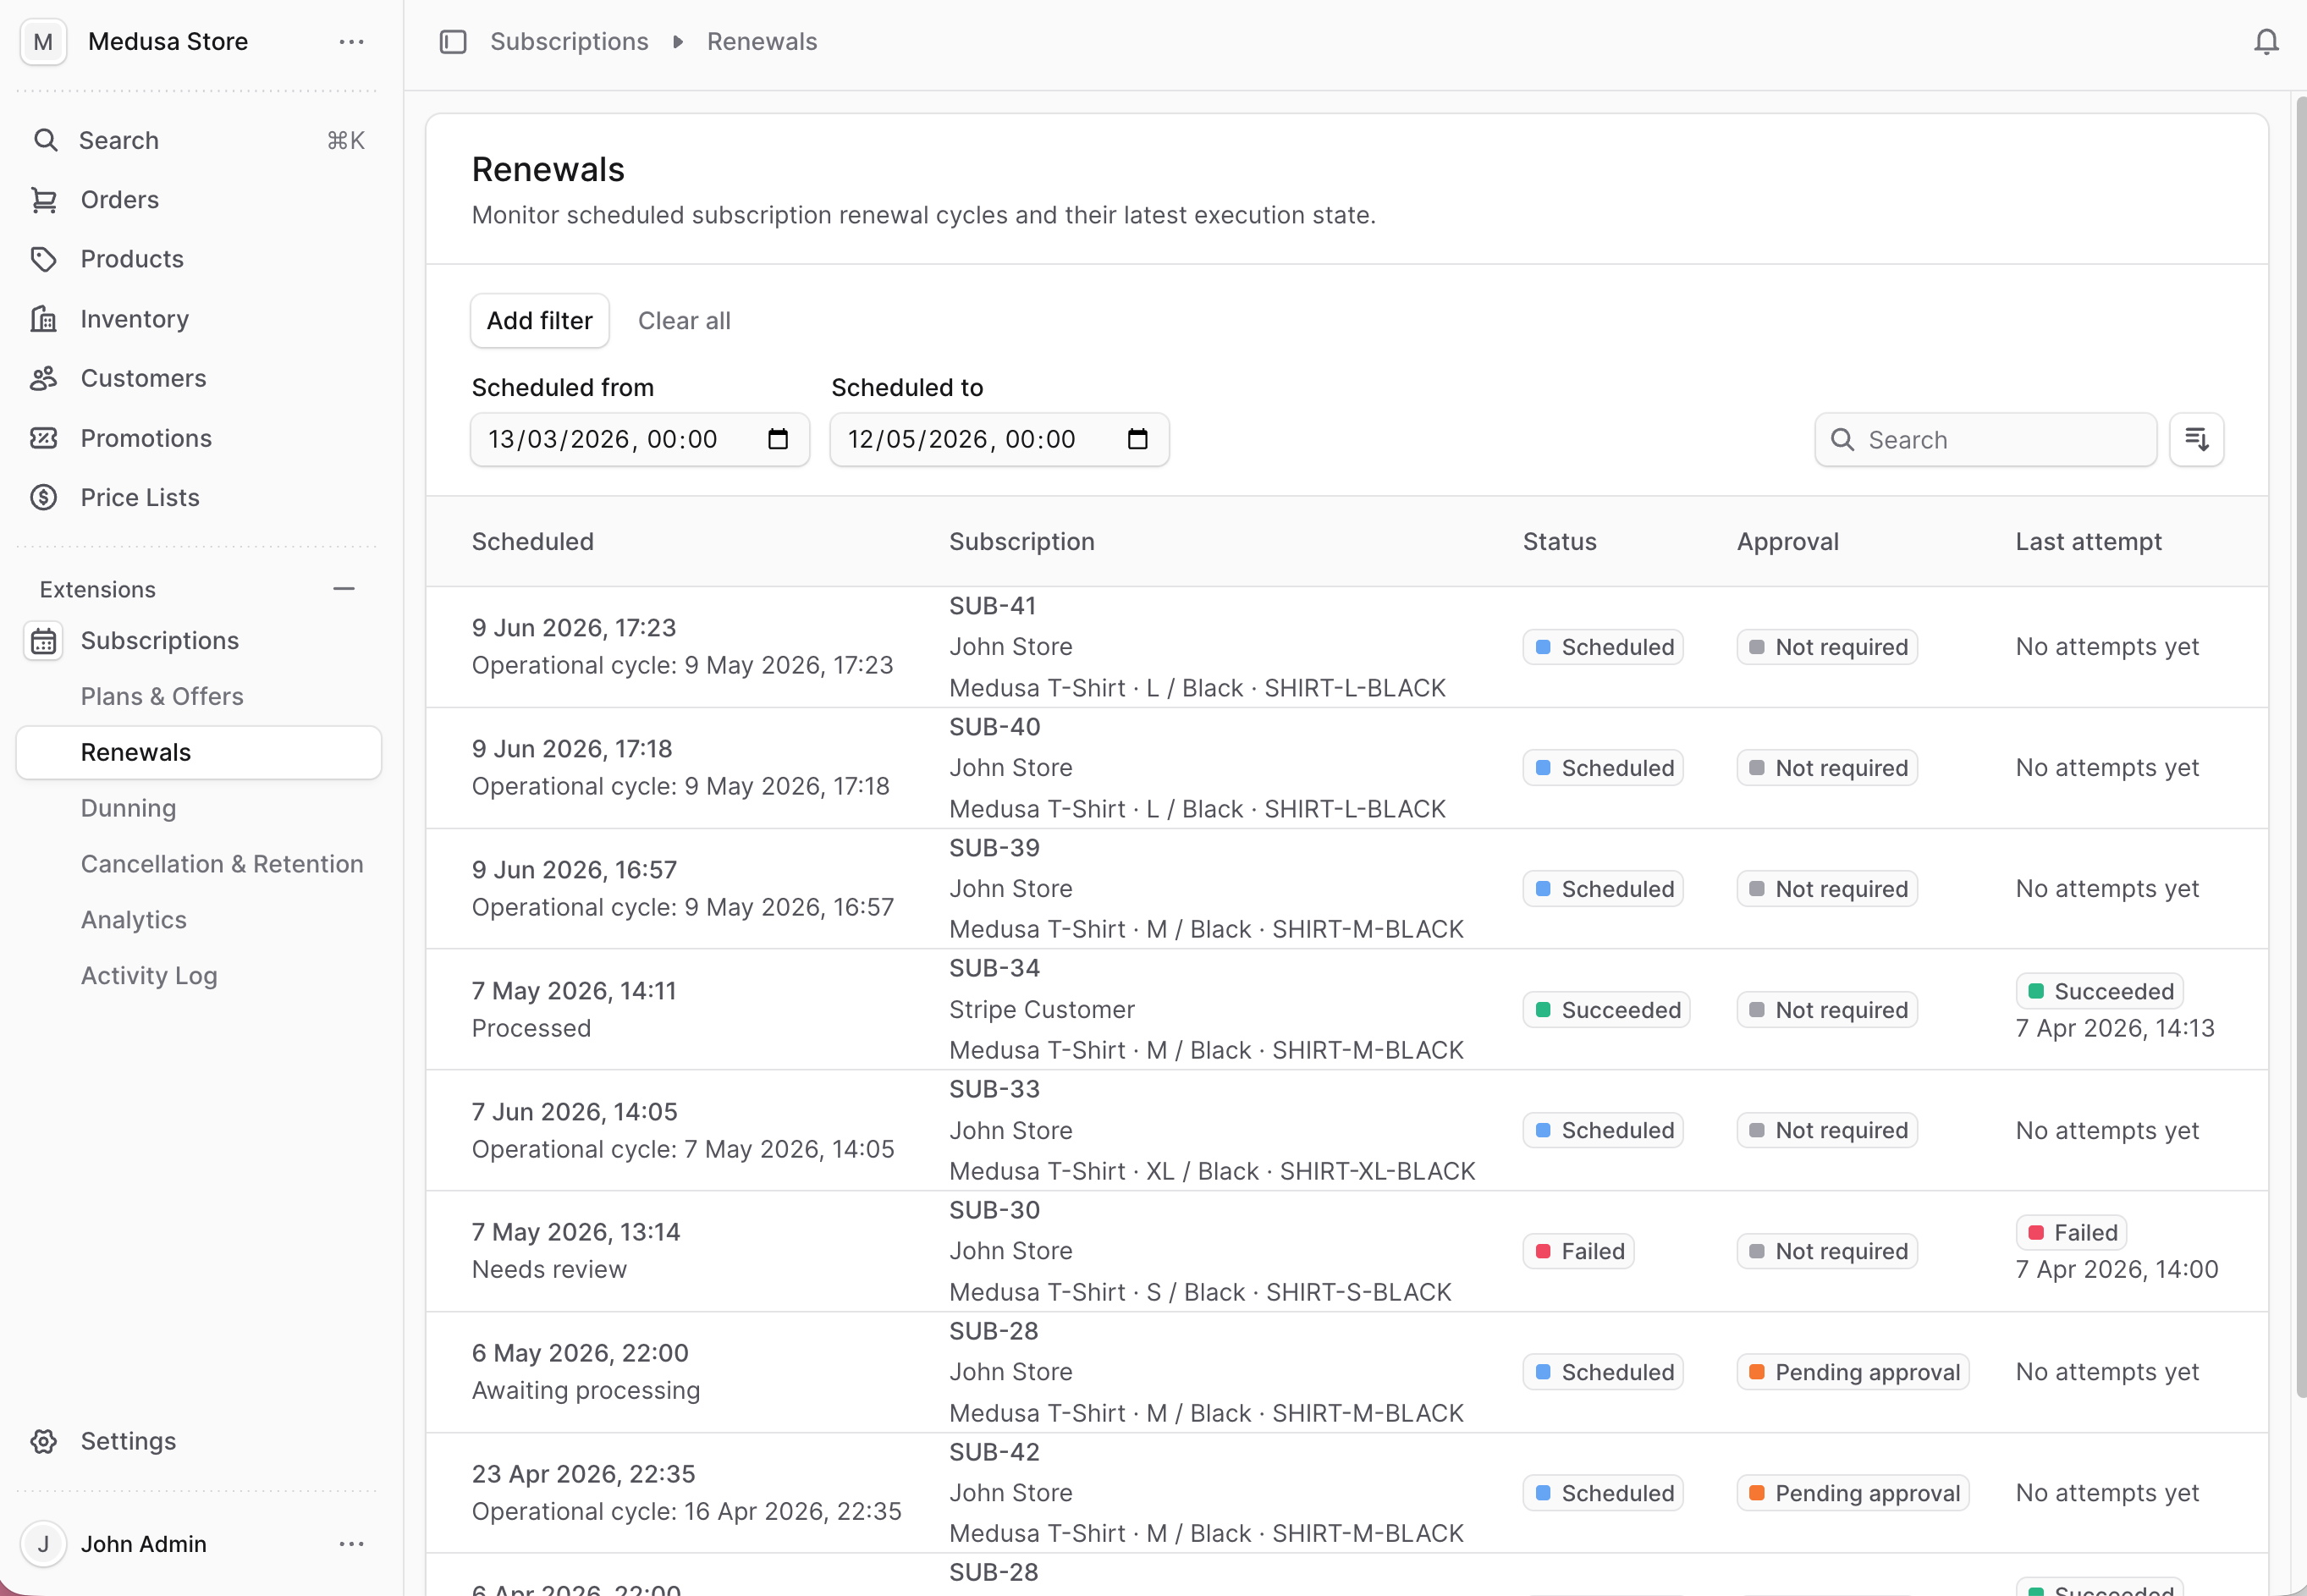Click Succeeded status badge for SUB-34
The image size is (2307, 1596).
[1606, 1010]
